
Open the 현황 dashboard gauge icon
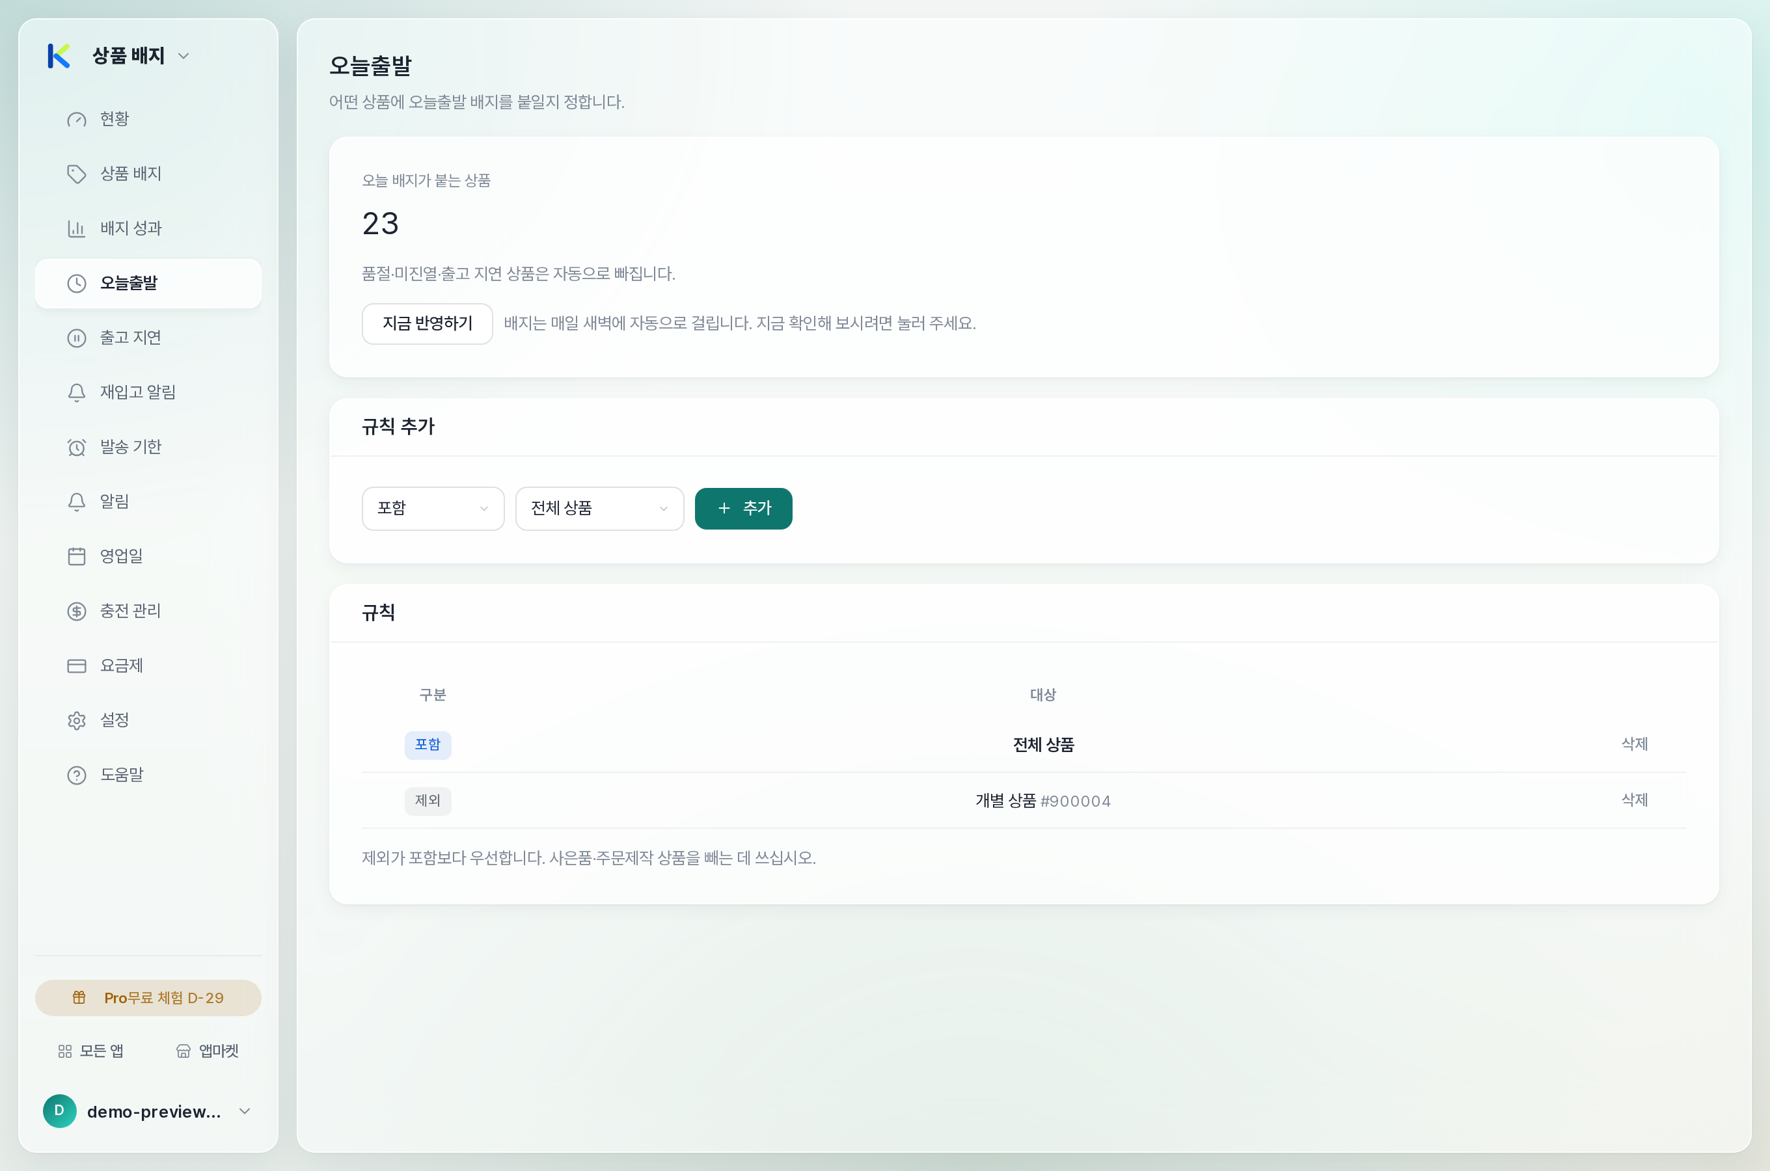[76, 120]
